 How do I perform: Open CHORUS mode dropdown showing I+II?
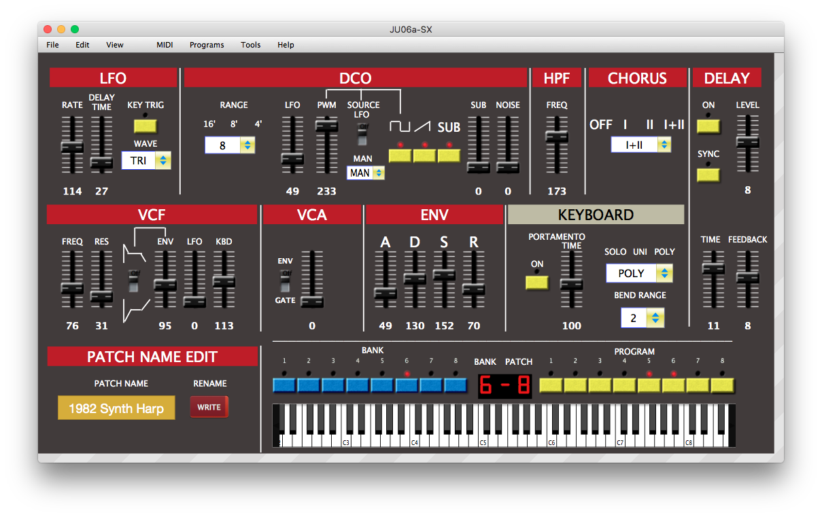[x=640, y=144]
